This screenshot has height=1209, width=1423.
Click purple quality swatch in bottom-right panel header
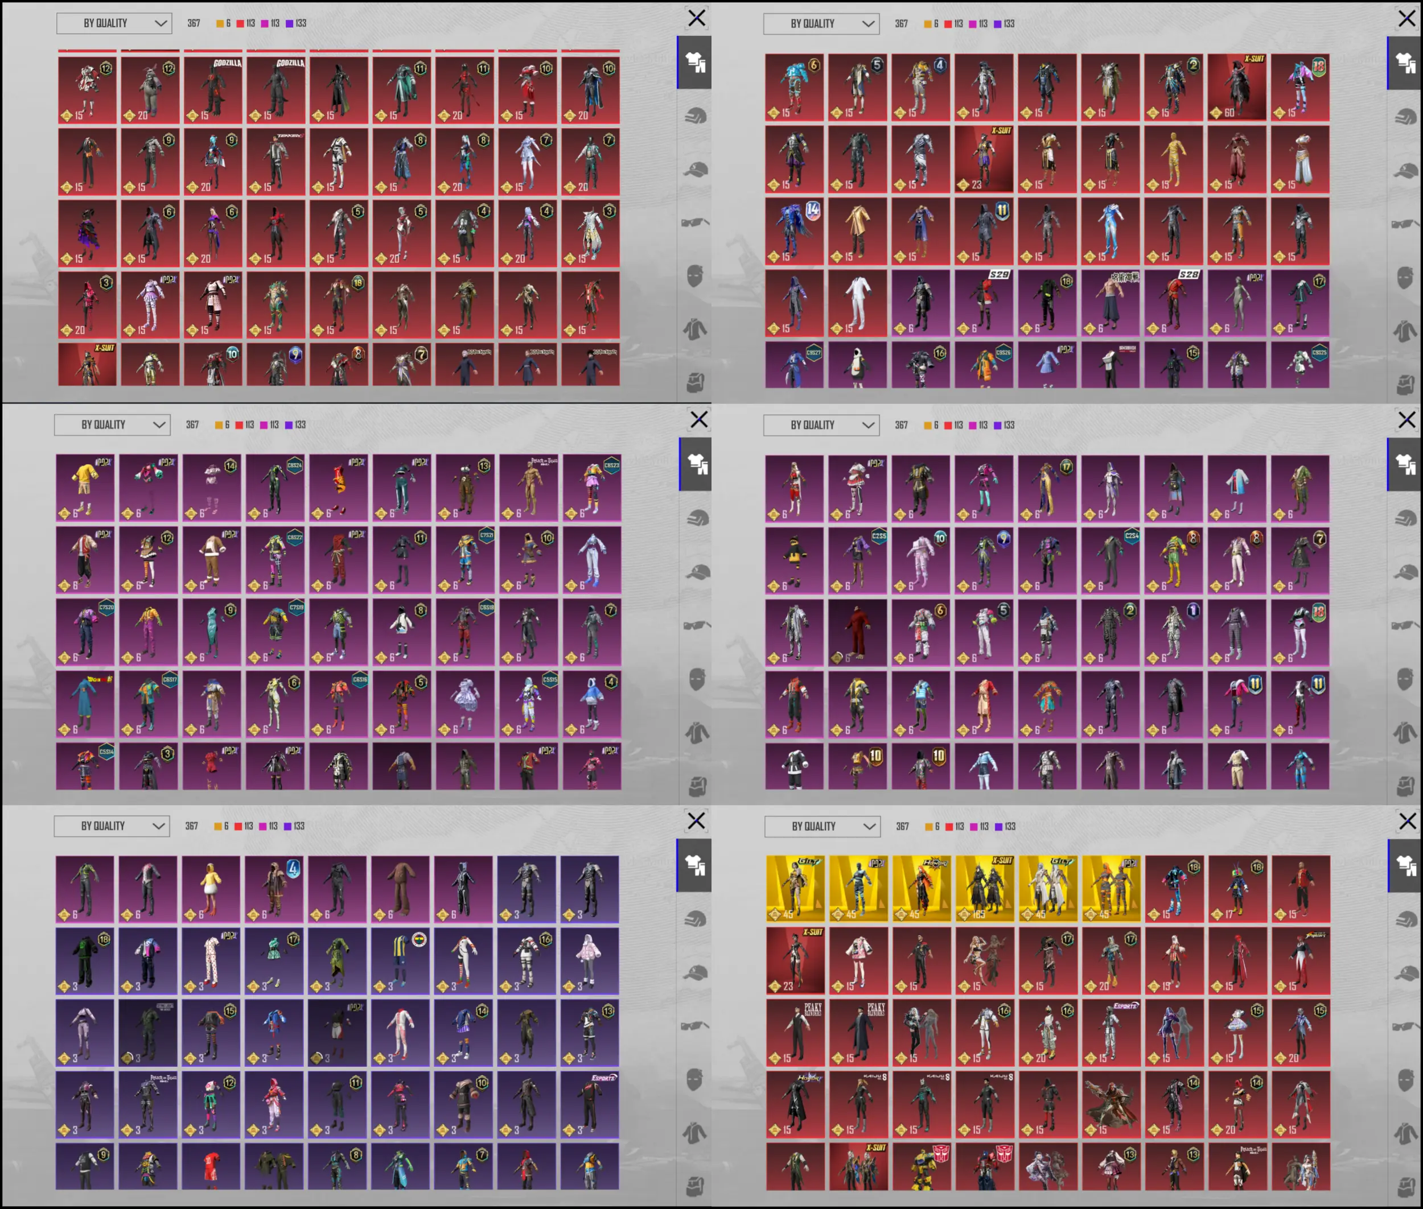998,827
